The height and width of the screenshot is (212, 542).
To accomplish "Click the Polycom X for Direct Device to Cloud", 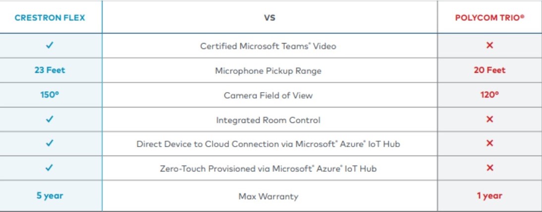I will tap(489, 144).
